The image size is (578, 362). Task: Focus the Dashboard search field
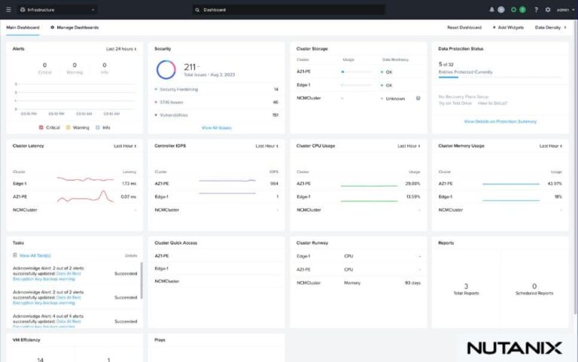tap(288, 10)
